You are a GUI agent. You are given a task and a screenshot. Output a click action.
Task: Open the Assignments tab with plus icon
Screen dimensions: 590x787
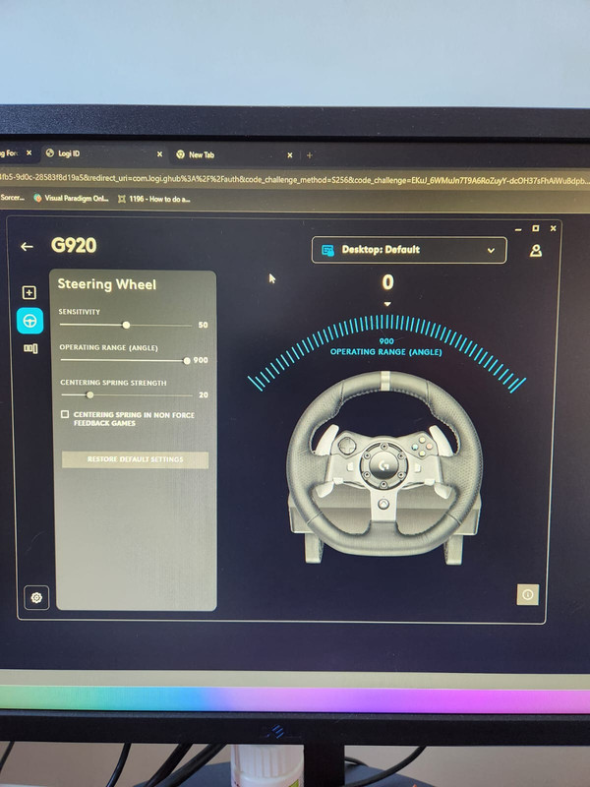click(x=29, y=292)
